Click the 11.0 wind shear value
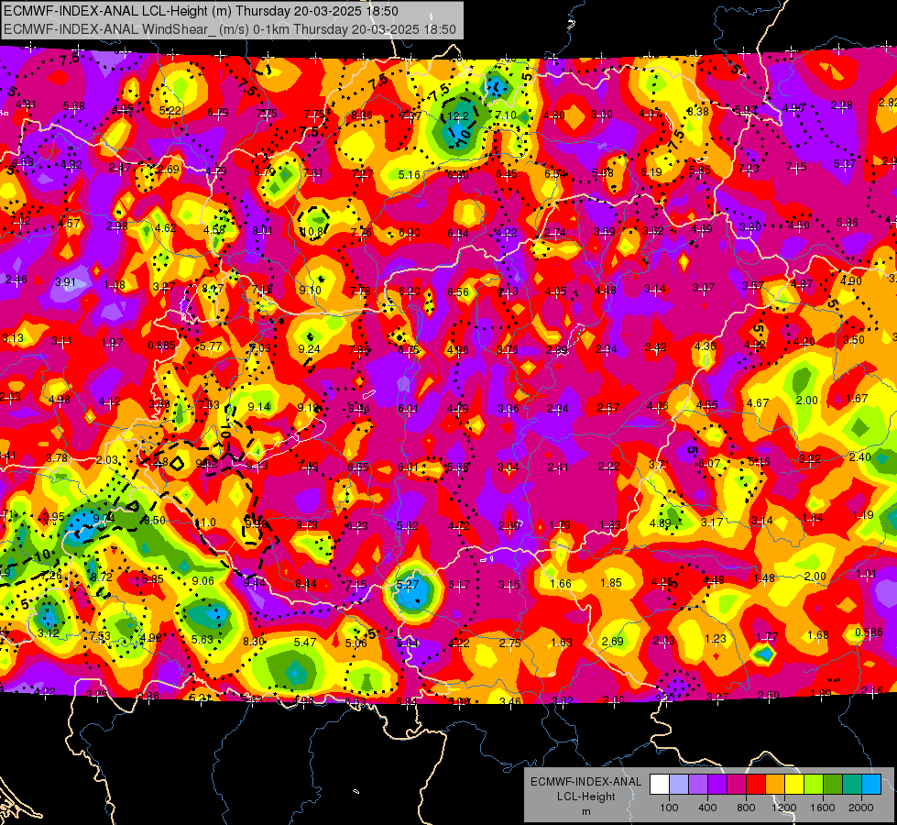The height and width of the screenshot is (825, 897). (x=205, y=522)
